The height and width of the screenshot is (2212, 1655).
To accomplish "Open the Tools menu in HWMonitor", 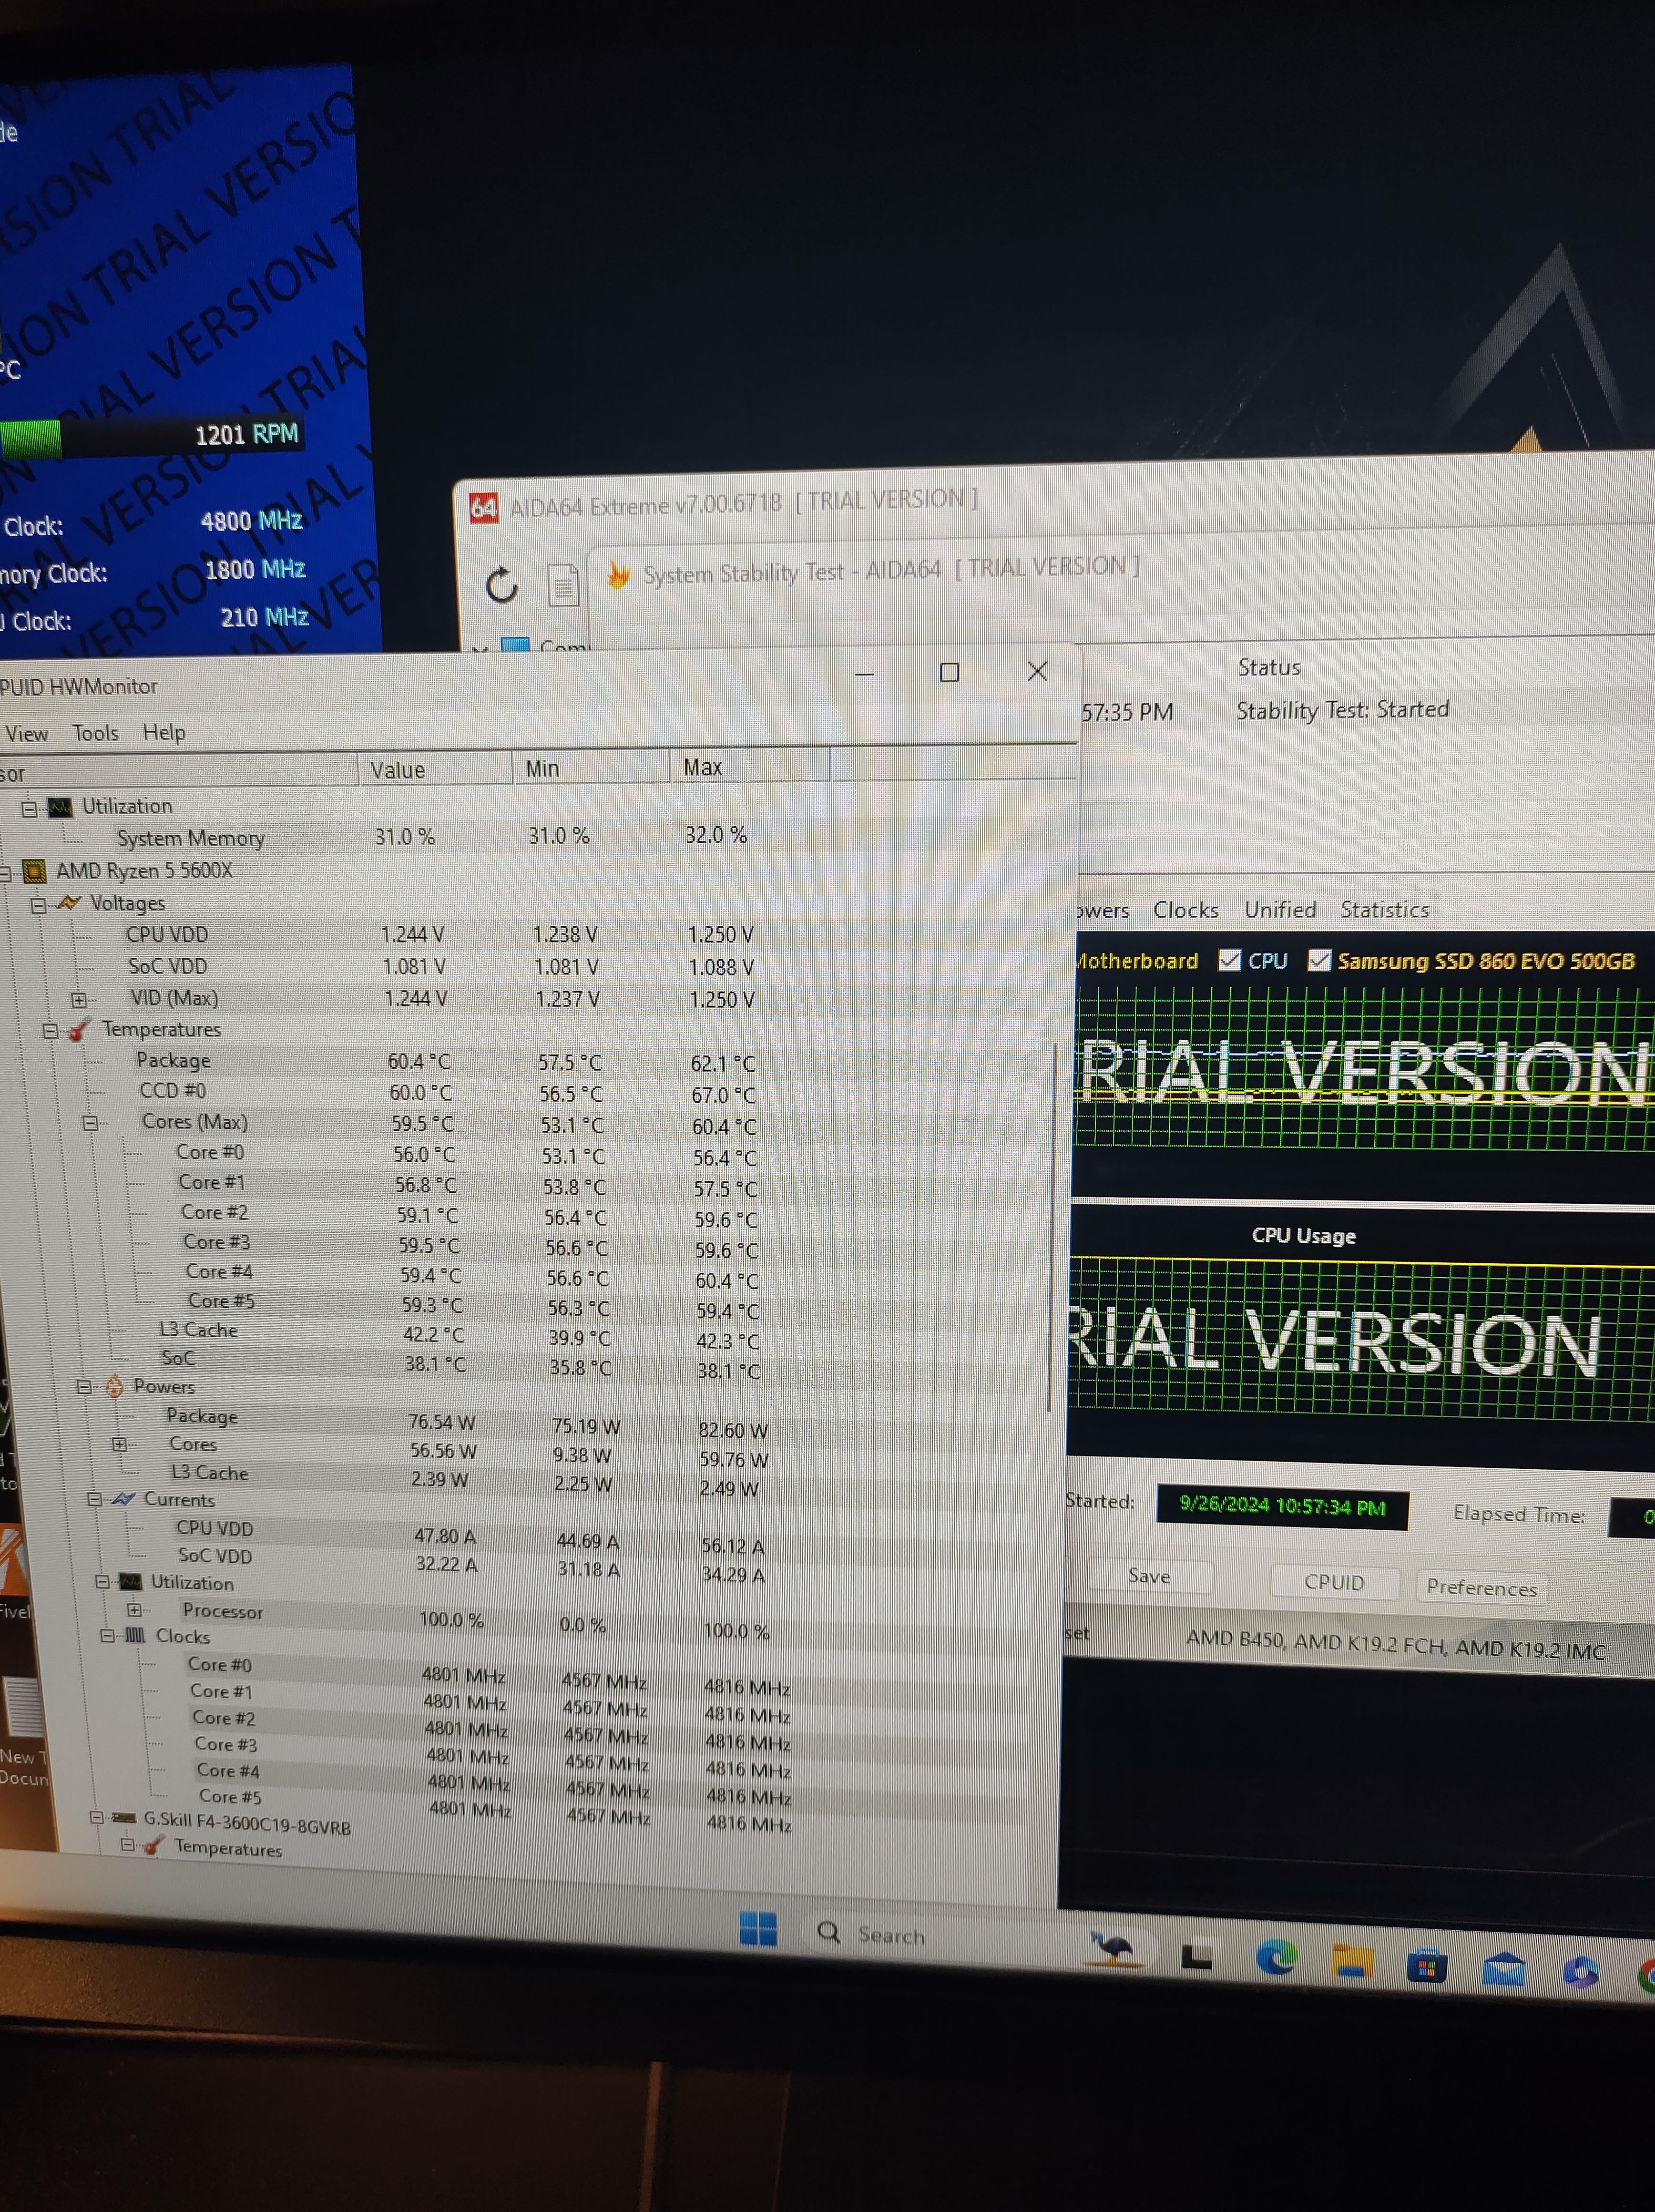I will tap(95, 733).
